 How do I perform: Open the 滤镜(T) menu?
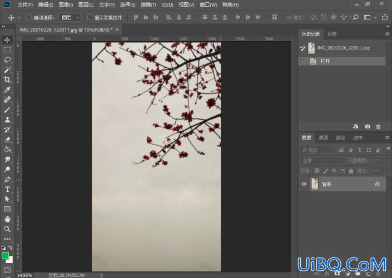(x=148, y=5)
